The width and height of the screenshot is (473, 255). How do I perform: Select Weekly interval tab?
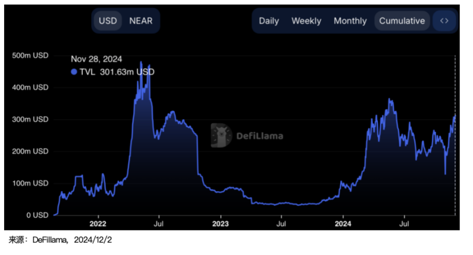point(306,21)
